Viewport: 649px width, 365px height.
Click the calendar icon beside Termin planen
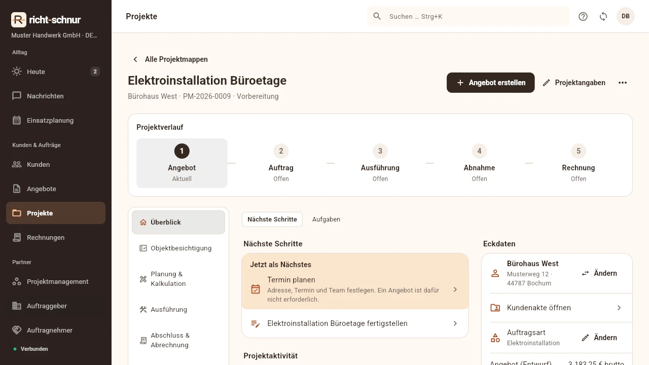tap(256, 289)
